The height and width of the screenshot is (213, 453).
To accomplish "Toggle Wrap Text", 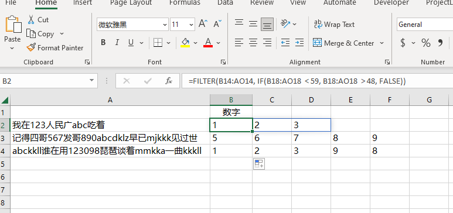I will 334,25.
